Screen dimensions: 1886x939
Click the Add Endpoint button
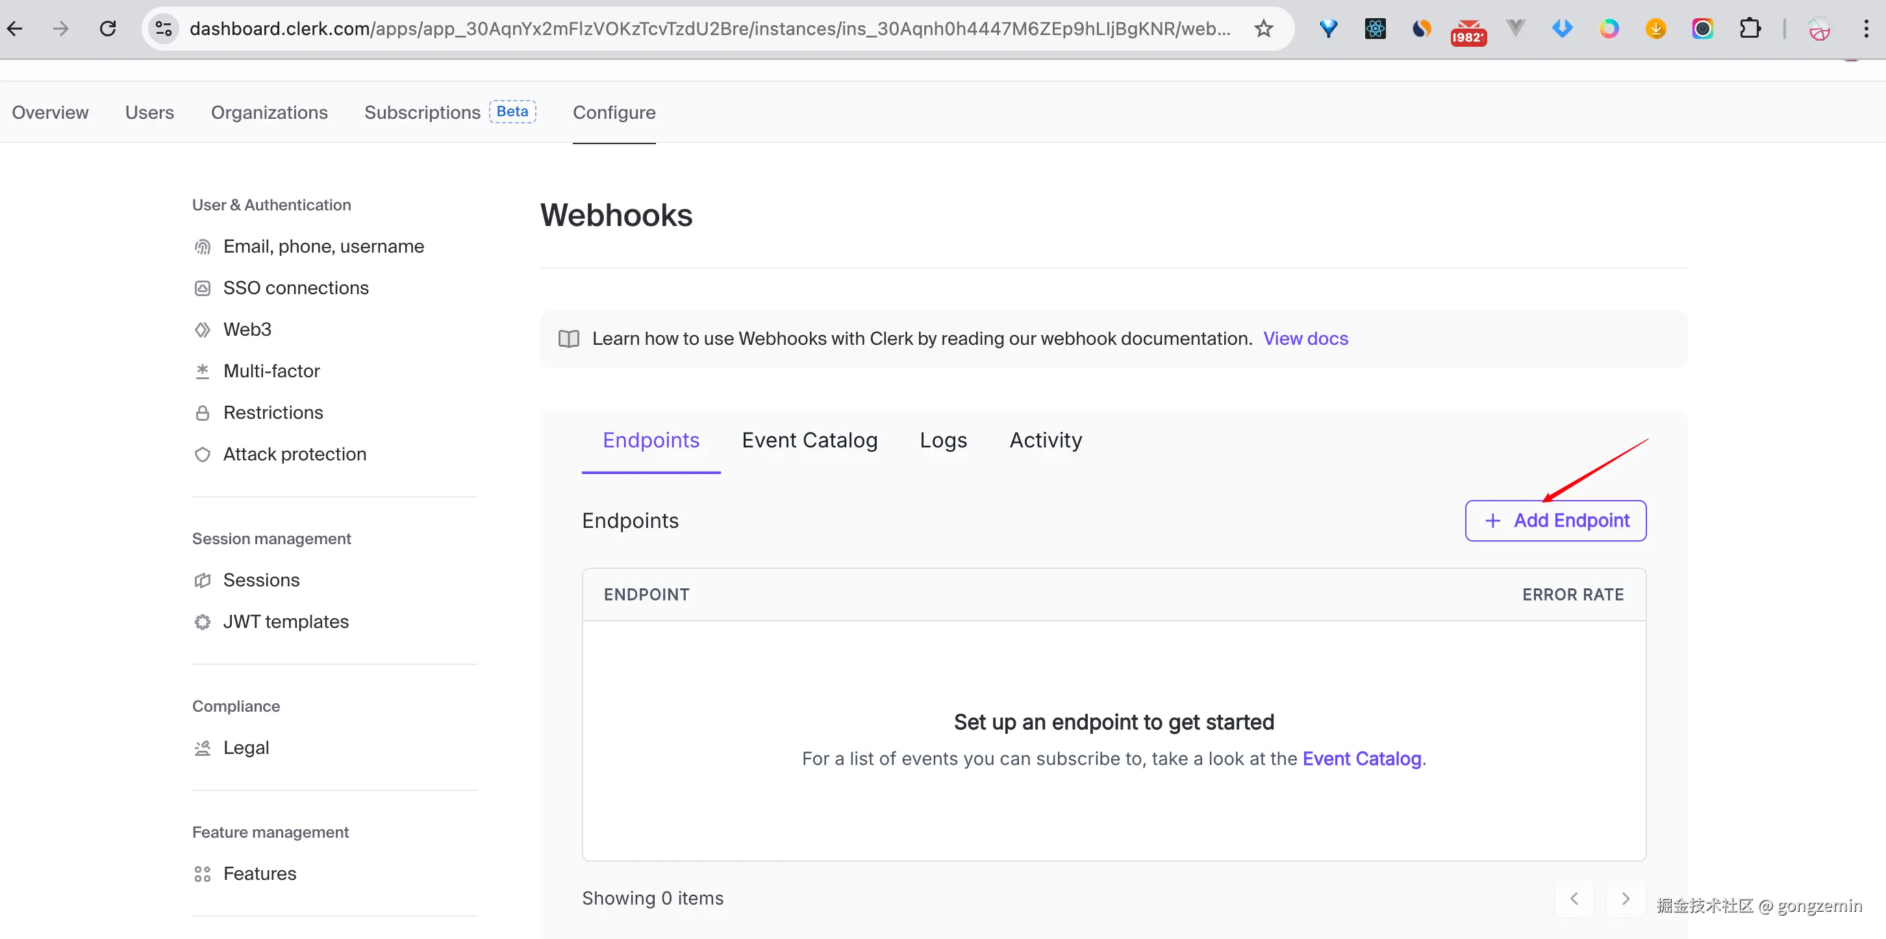[x=1555, y=520]
